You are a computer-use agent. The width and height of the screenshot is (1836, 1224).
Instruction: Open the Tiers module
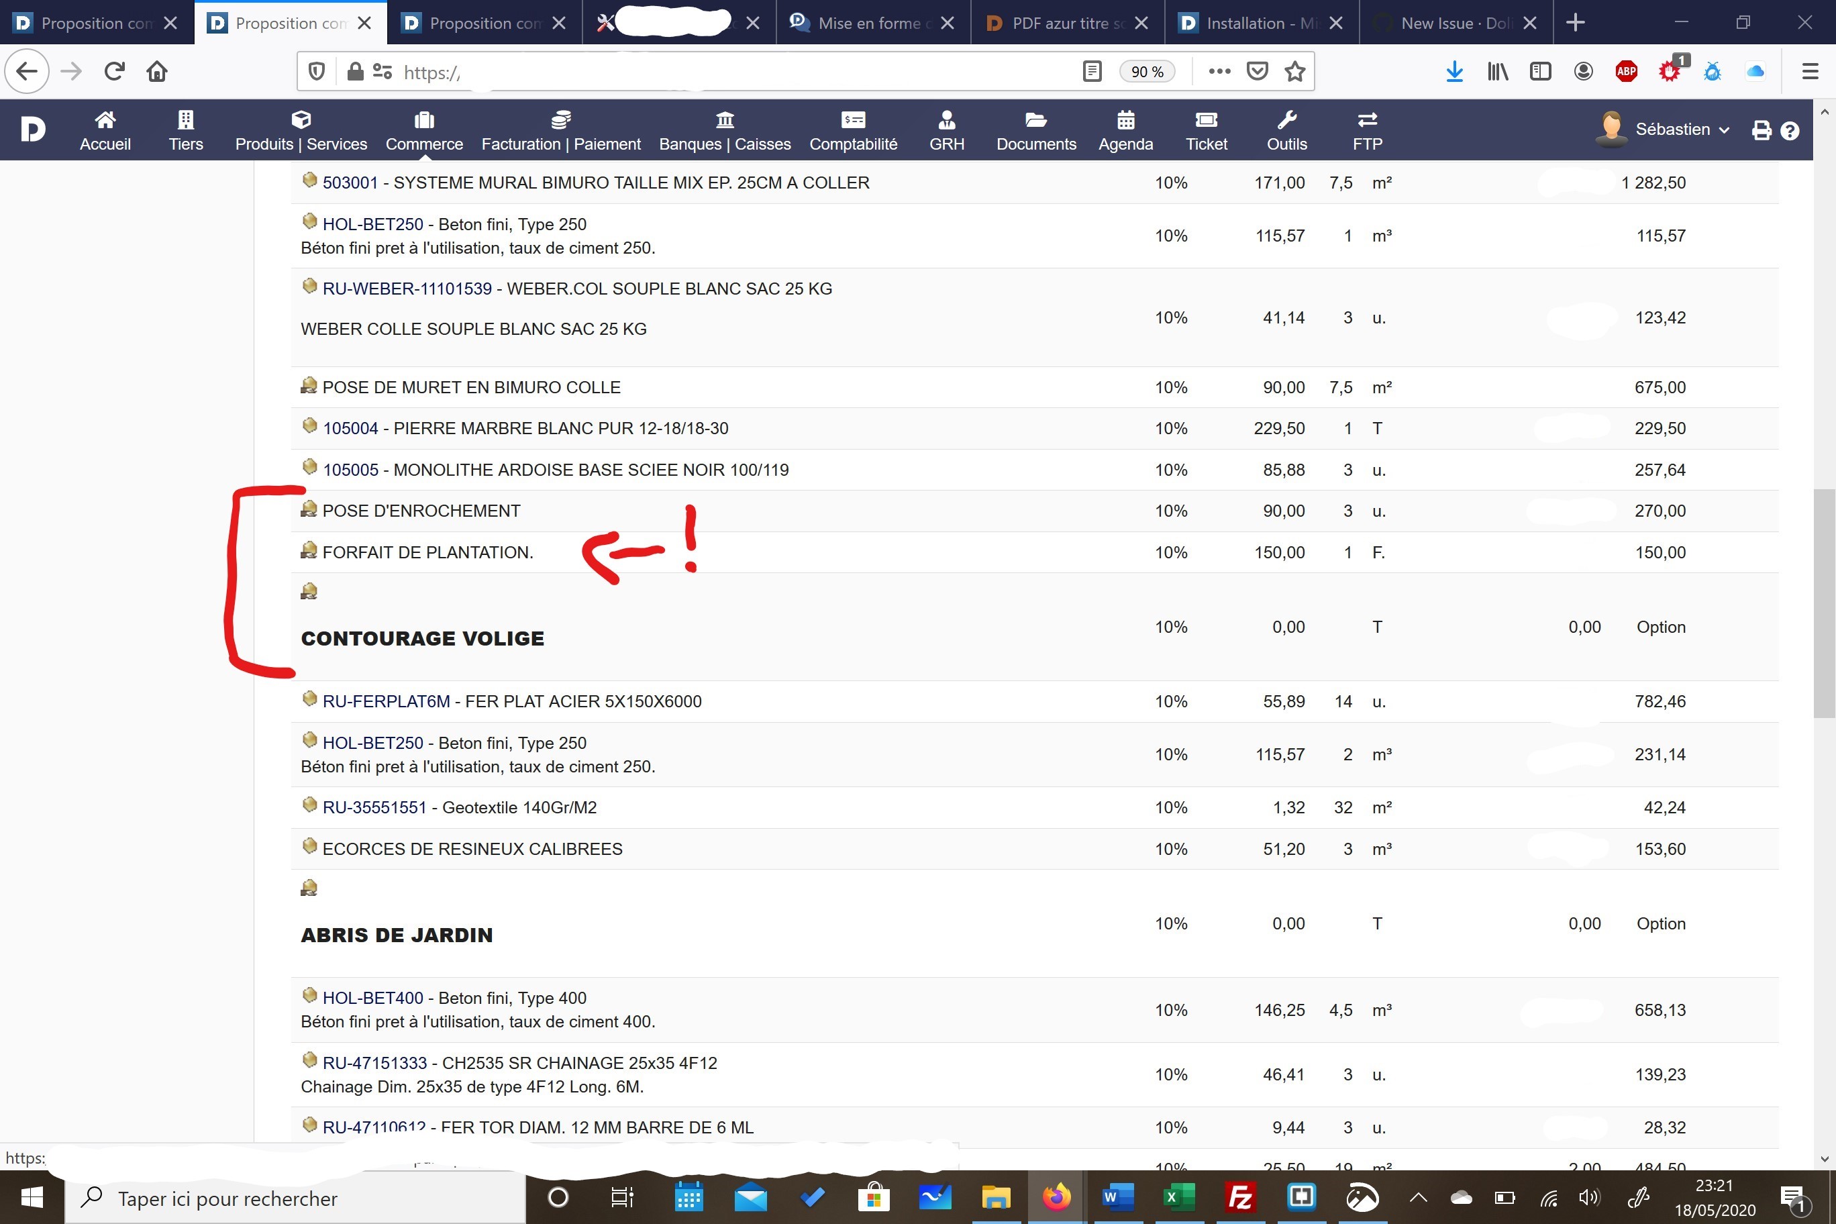coord(186,130)
